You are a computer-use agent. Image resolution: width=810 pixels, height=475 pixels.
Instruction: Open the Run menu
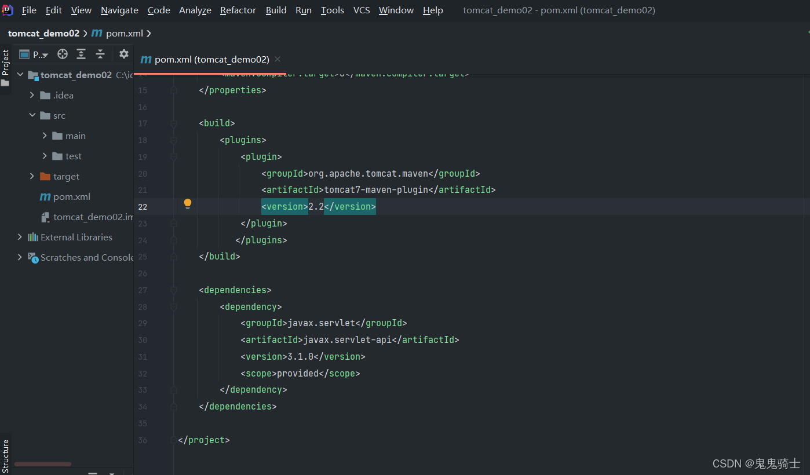click(304, 10)
